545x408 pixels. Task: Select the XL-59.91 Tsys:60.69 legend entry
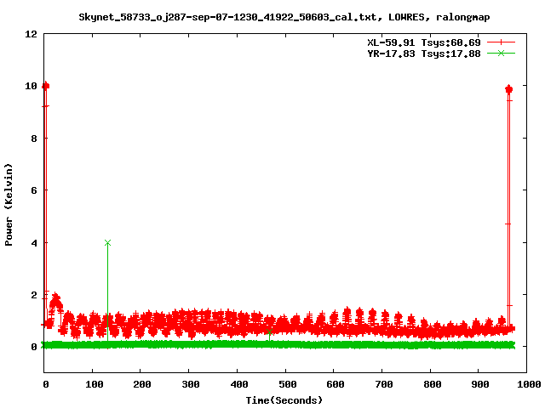point(424,42)
